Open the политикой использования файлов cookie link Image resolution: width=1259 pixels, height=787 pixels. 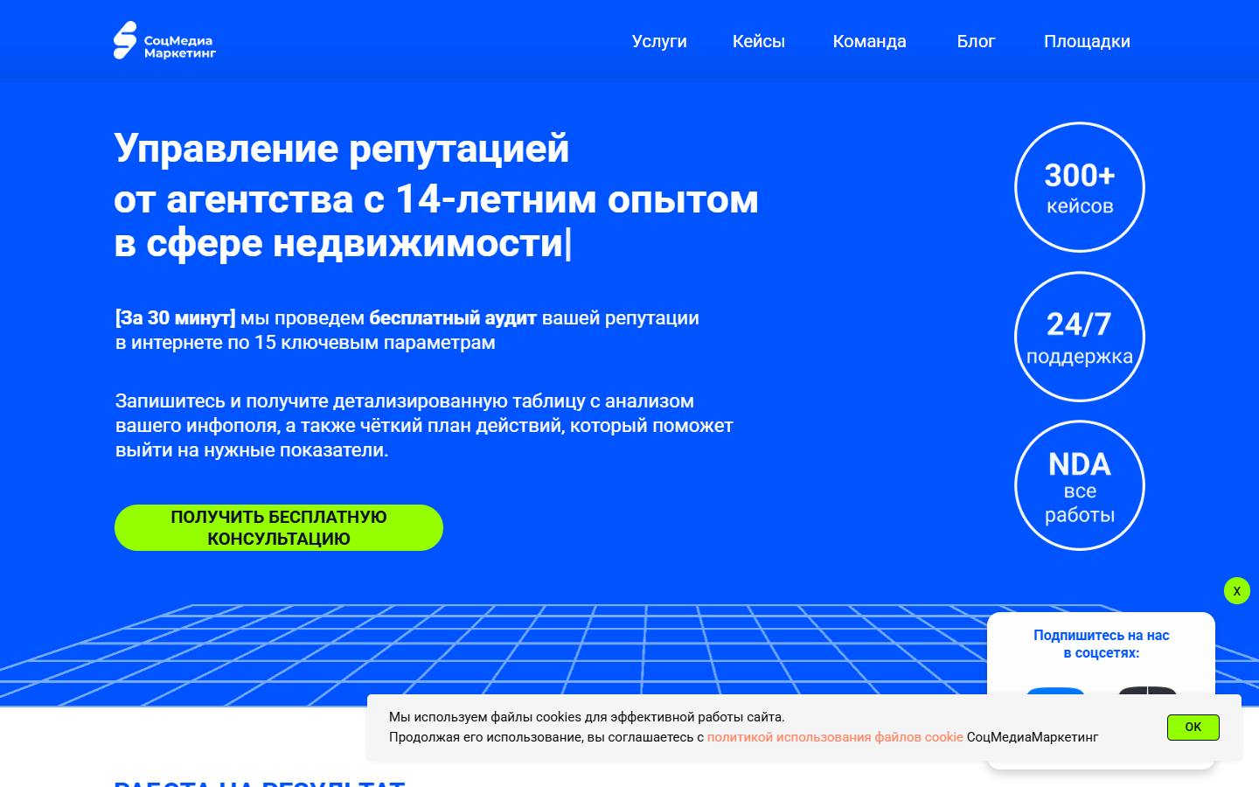(835, 737)
